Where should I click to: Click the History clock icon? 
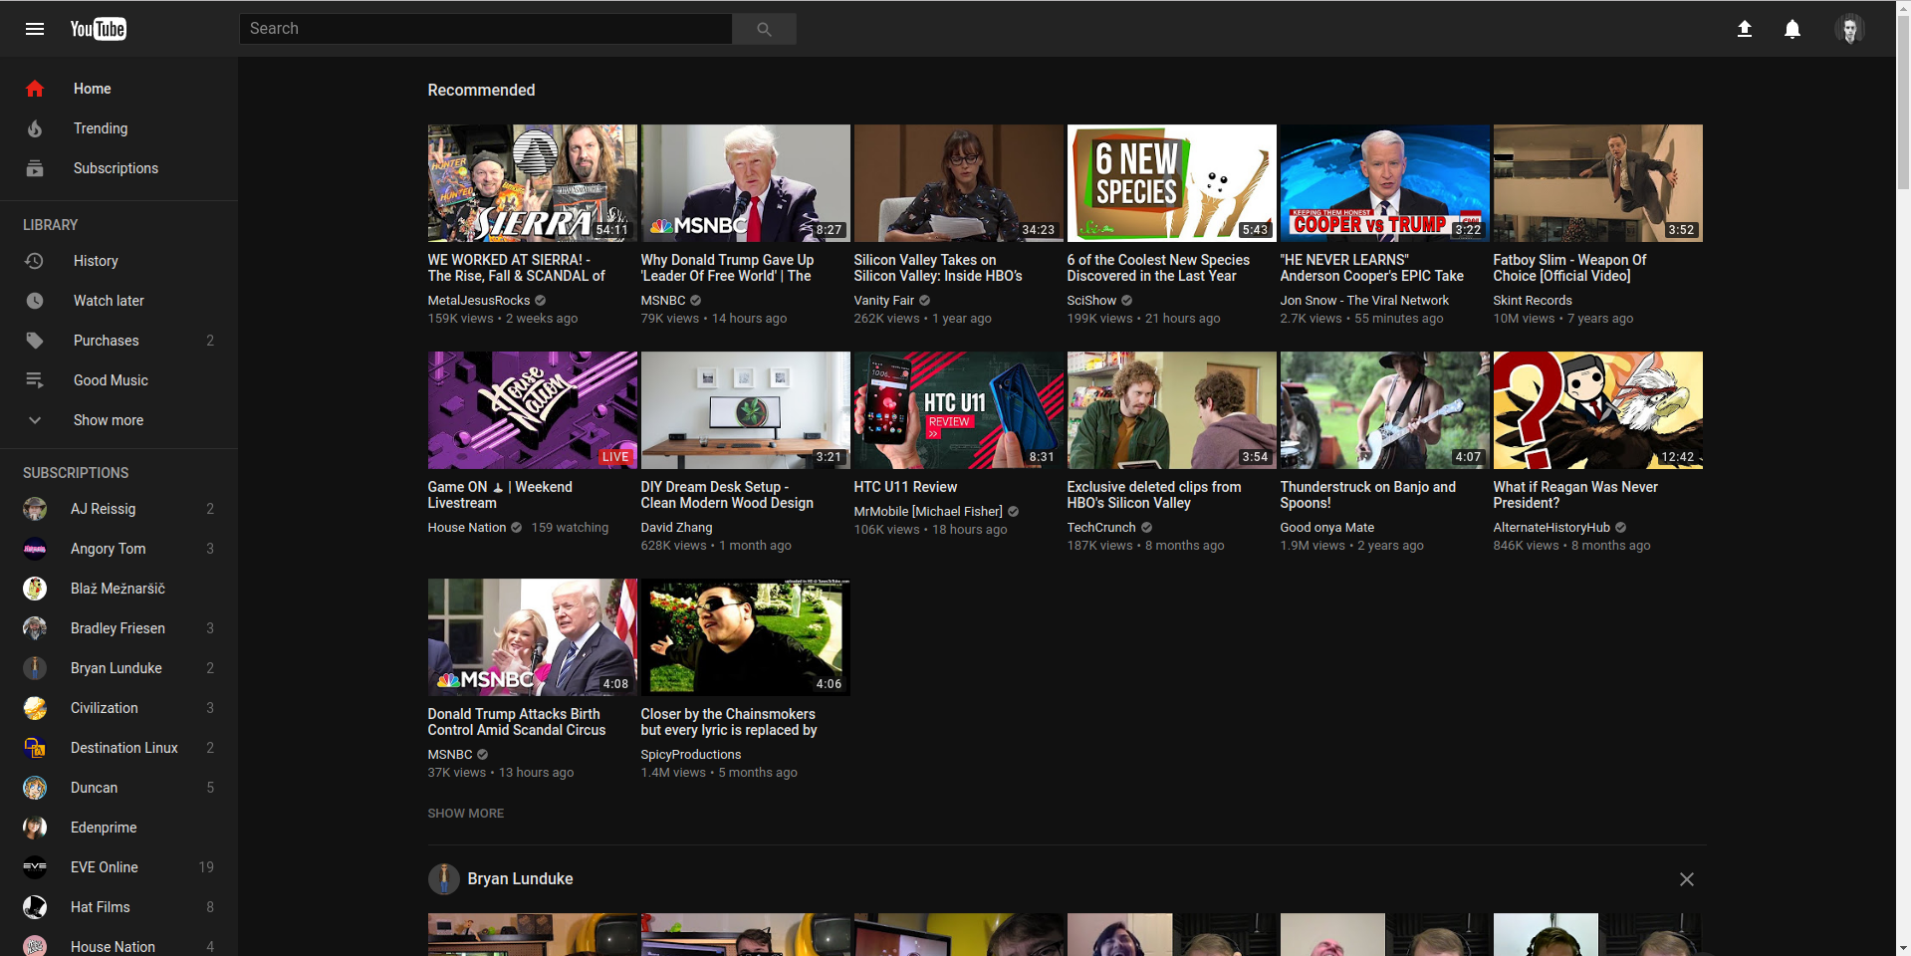click(x=35, y=261)
